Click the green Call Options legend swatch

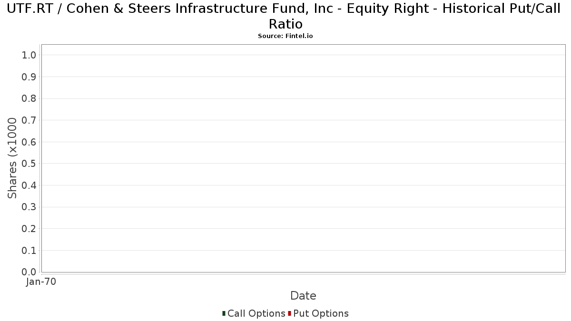tap(224, 313)
